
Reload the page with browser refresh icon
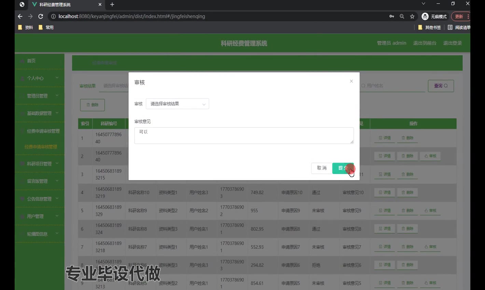point(41,16)
